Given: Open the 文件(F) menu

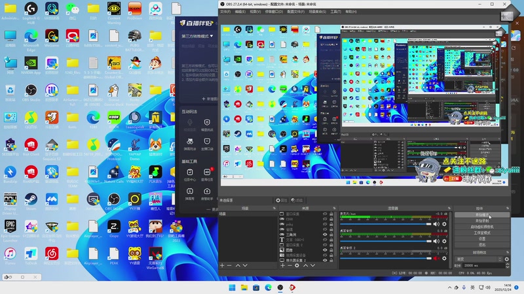Looking at the screenshot, I should coord(225,12).
